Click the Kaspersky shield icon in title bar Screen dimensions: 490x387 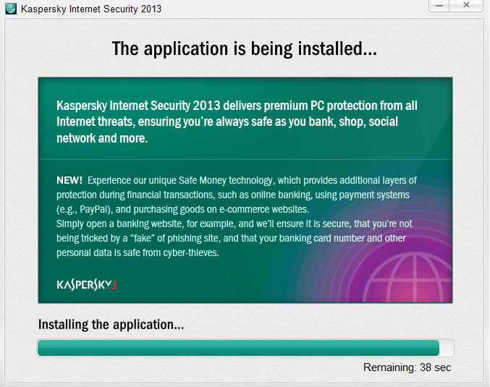pos(11,9)
